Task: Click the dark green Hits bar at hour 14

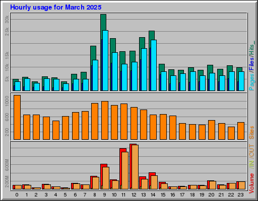Action: (152, 35)
